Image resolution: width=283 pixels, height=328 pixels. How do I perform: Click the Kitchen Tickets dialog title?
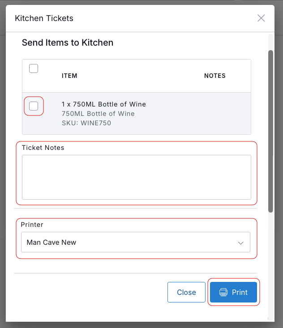[44, 18]
